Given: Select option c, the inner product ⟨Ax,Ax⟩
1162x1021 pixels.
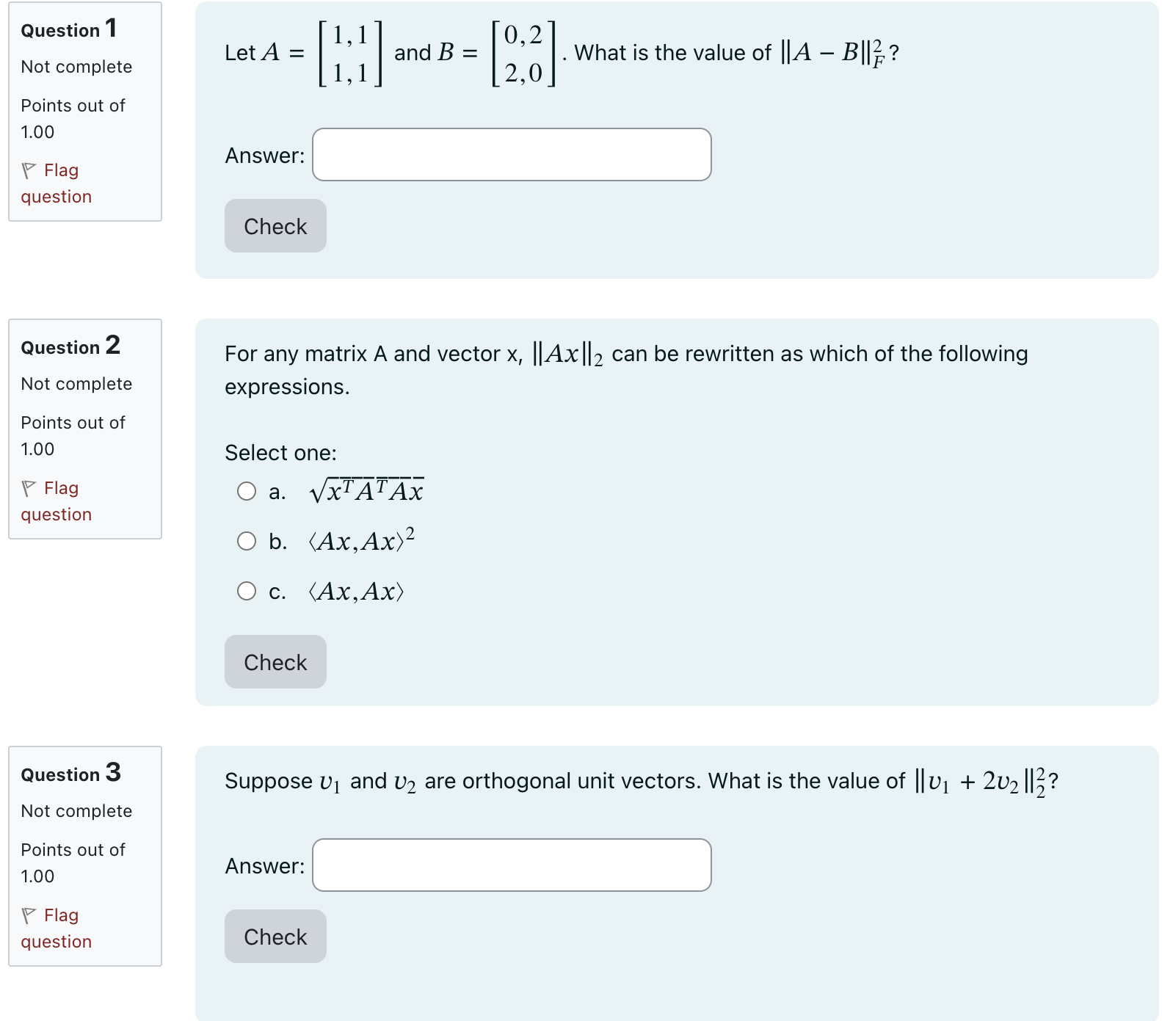Looking at the screenshot, I should (x=247, y=590).
